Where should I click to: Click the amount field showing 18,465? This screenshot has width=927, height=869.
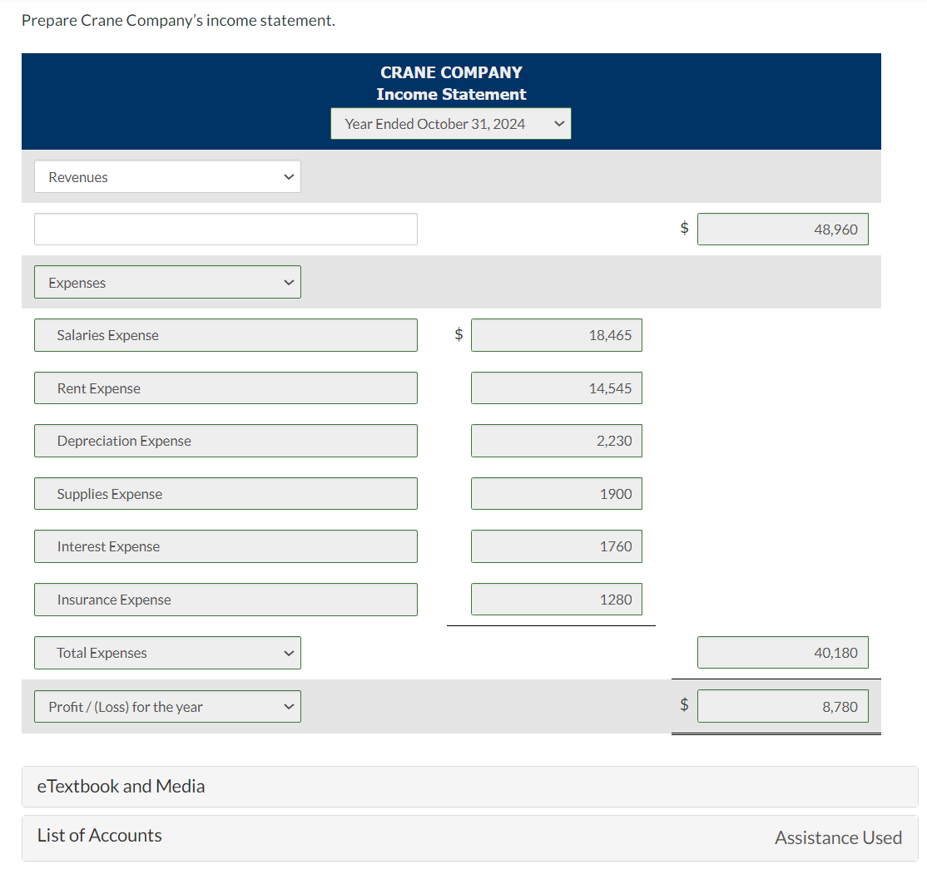(x=557, y=335)
